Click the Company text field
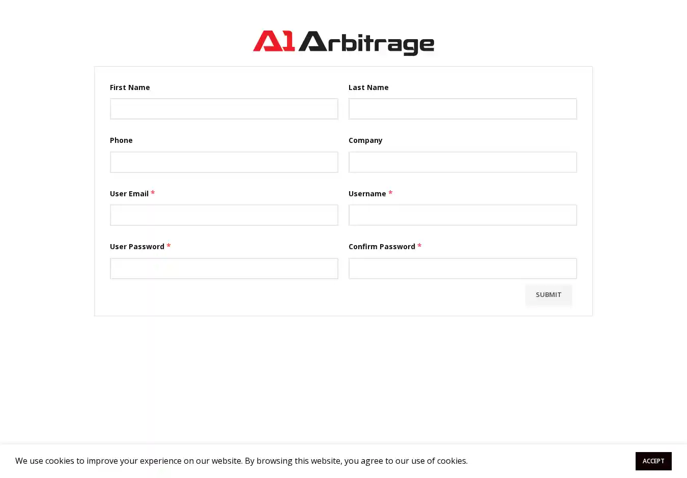The height and width of the screenshot is (478, 687). coord(462,162)
